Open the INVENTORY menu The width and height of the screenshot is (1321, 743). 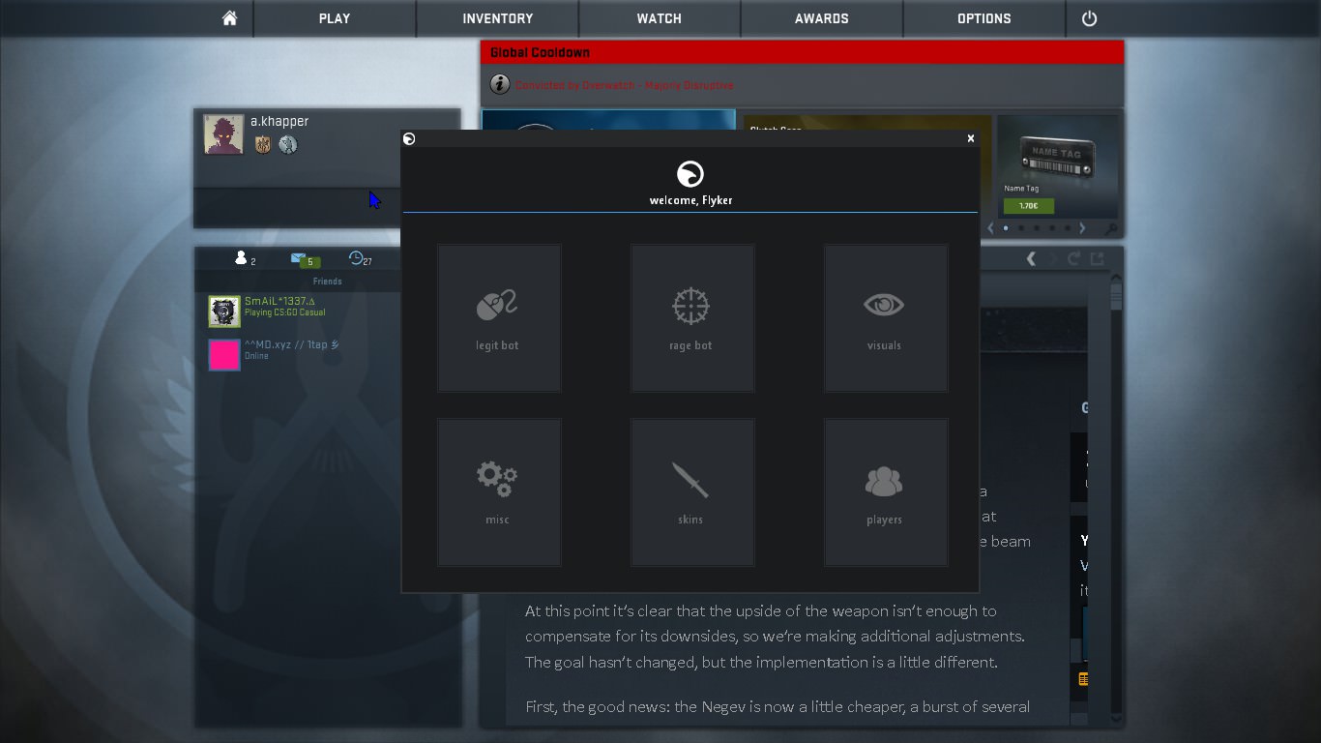pyautogui.click(x=497, y=18)
